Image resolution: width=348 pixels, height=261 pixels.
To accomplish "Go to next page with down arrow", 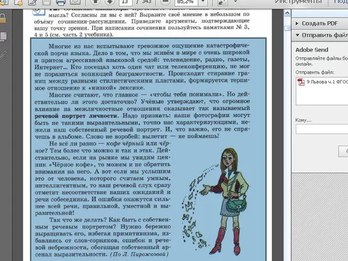I will (110, 2).
